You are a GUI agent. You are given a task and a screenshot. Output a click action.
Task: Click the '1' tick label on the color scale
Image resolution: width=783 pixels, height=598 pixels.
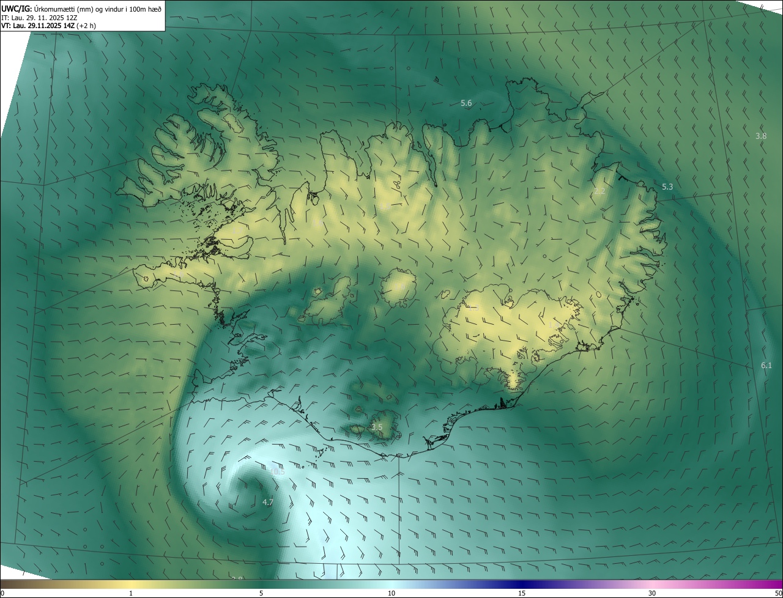tap(131, 593)
